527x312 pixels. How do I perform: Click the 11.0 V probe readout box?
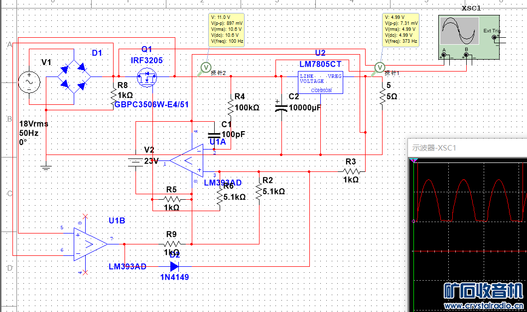tap(227, 29)
